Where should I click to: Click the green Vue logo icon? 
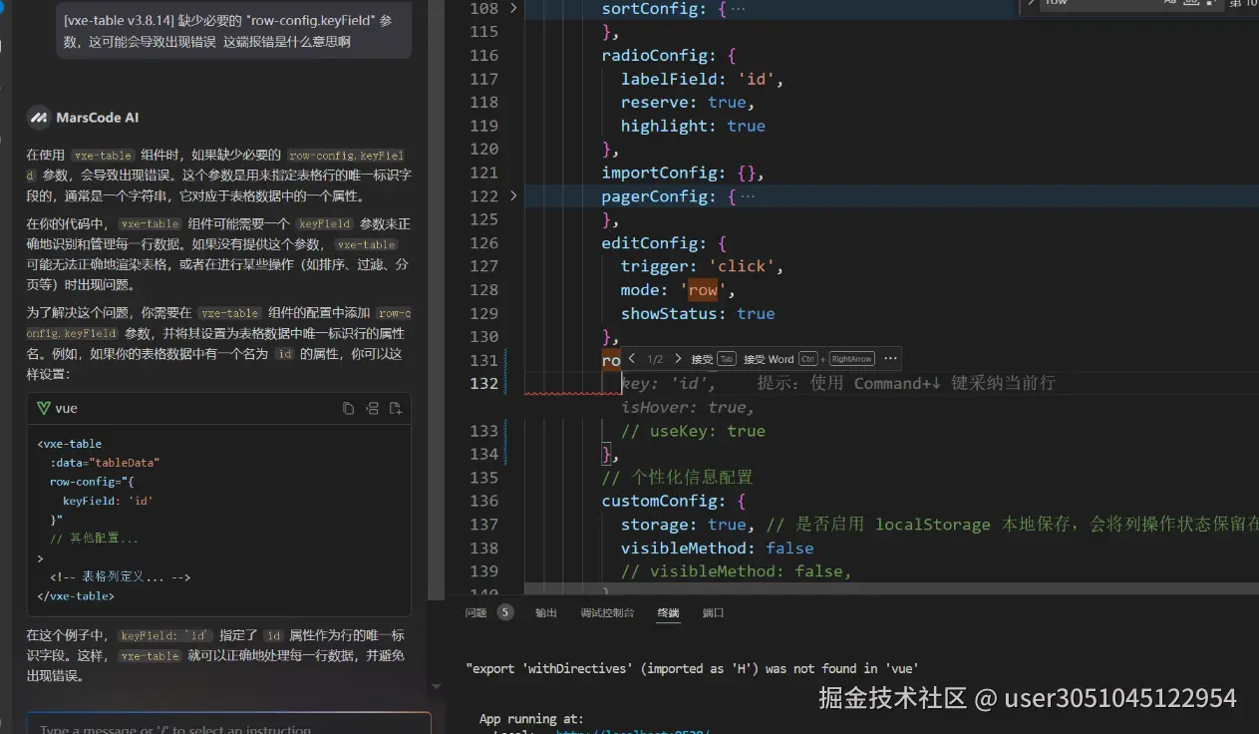click(44, 408)
